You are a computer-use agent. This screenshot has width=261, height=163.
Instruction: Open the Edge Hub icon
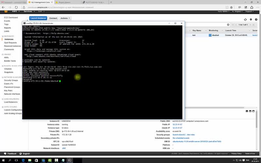[239, 7]
